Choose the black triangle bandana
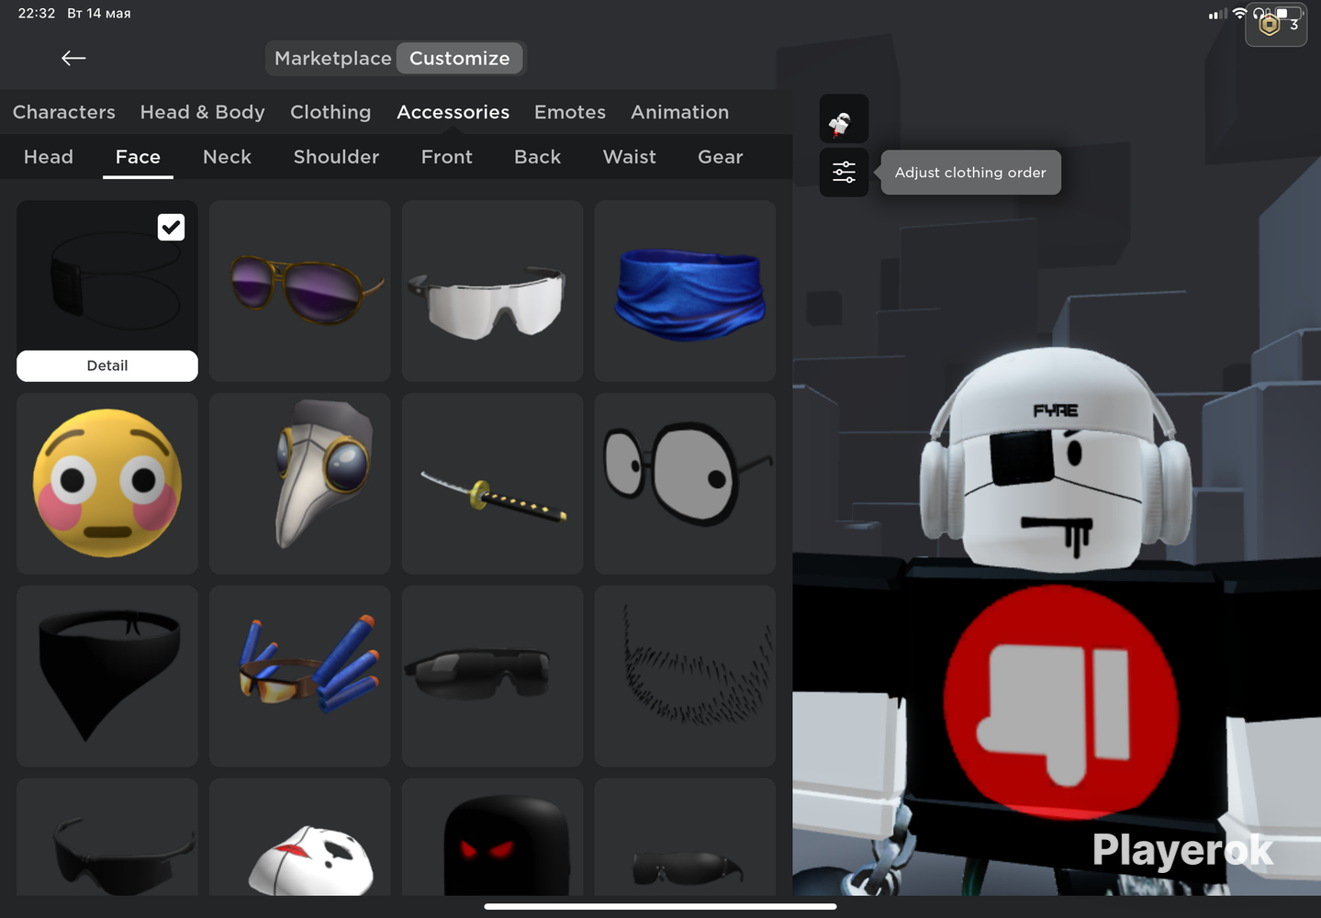Viewport: 1321px width, 918px height. [107, 677]
